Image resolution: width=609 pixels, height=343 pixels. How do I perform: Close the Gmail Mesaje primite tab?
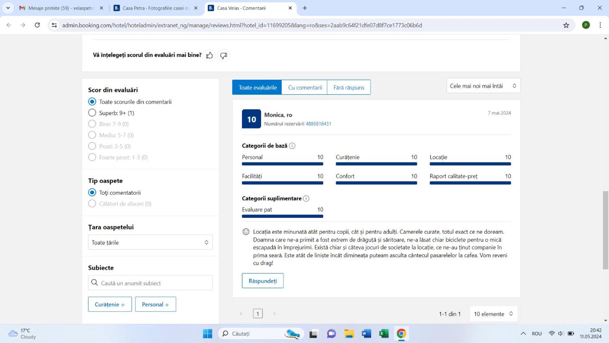(x=101, y=8)
